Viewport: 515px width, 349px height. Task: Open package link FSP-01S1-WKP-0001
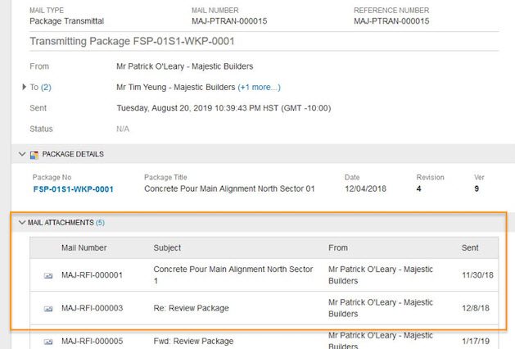pos(73,189)
